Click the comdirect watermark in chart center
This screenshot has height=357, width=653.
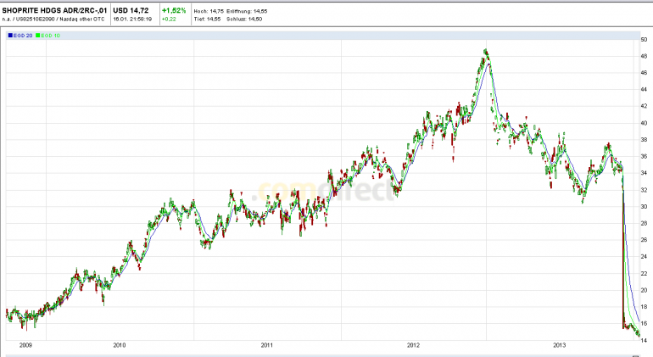323,191
